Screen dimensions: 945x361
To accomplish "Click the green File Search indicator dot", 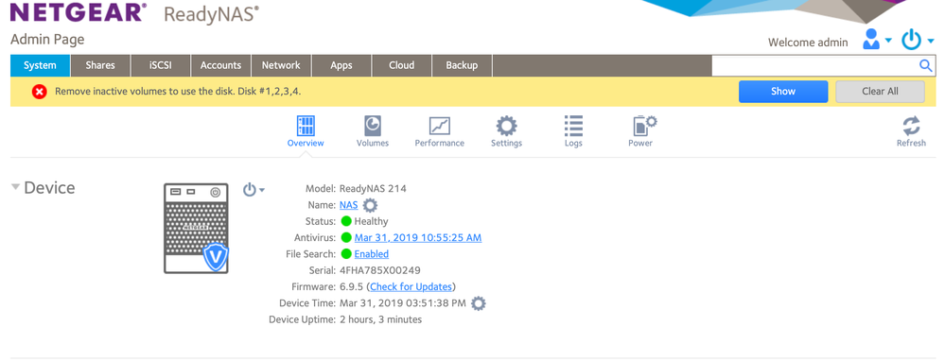I will click(x=346, y=254).
